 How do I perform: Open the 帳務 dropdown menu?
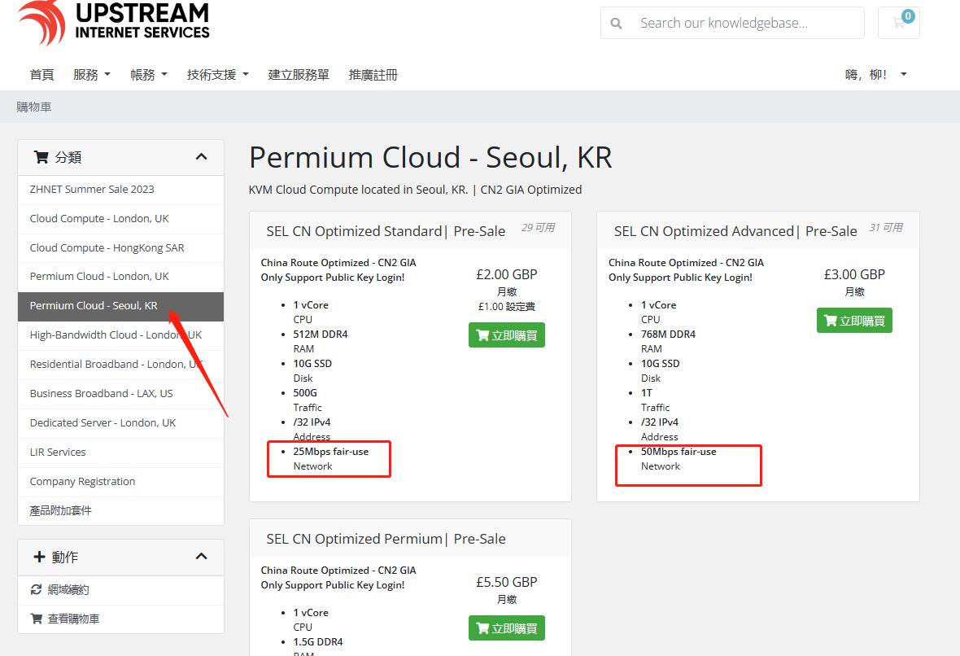pyautogui.click(x=148, y=75)
